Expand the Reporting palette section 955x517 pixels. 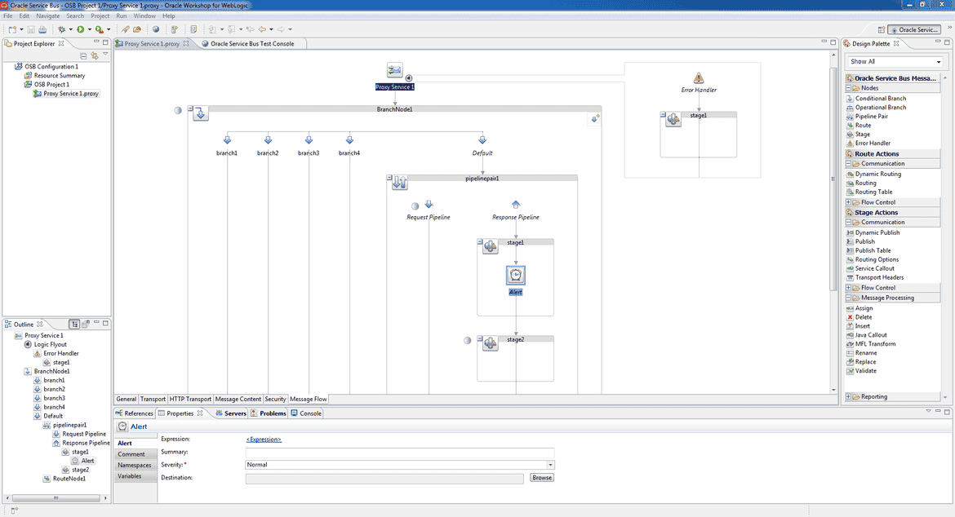coord(848,396)
